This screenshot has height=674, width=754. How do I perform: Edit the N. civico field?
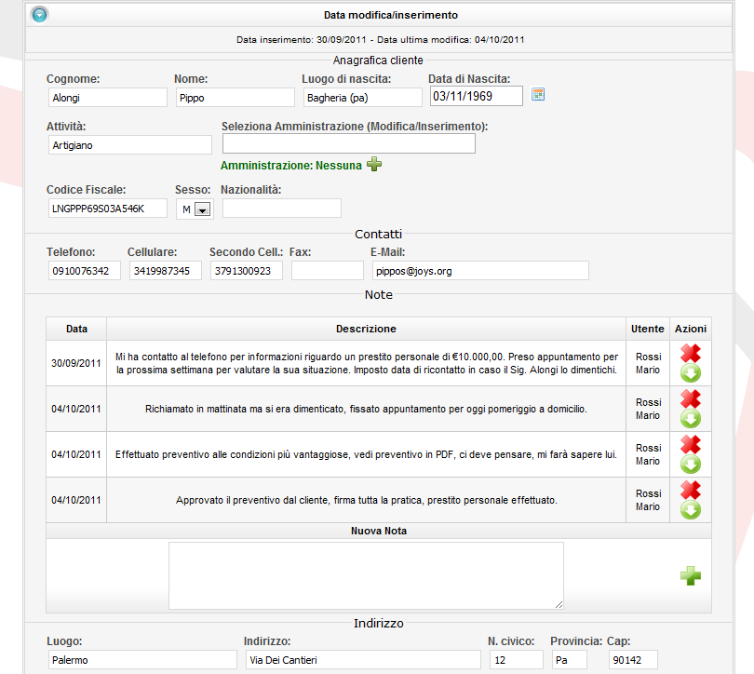click(517, 660)
